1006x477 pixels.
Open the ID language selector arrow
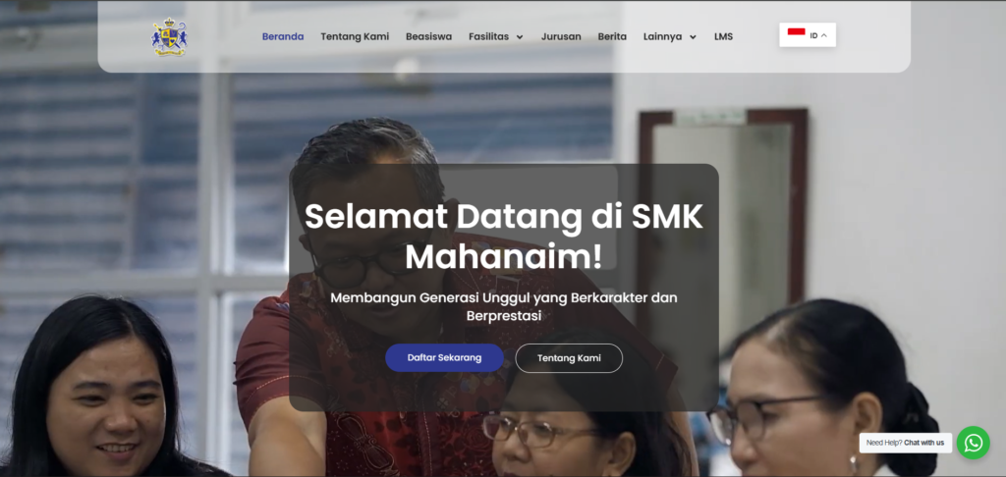coord(824,36)
